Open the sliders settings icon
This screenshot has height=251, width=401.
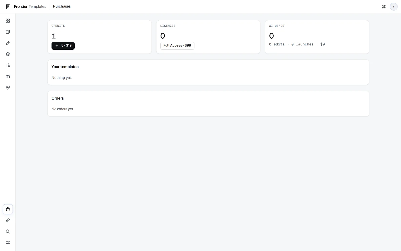8,243
